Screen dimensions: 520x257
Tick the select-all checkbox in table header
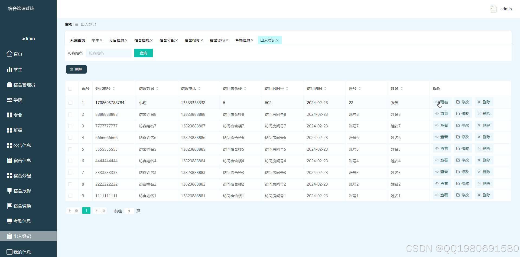pyautogui.click(x=70, y=89)
